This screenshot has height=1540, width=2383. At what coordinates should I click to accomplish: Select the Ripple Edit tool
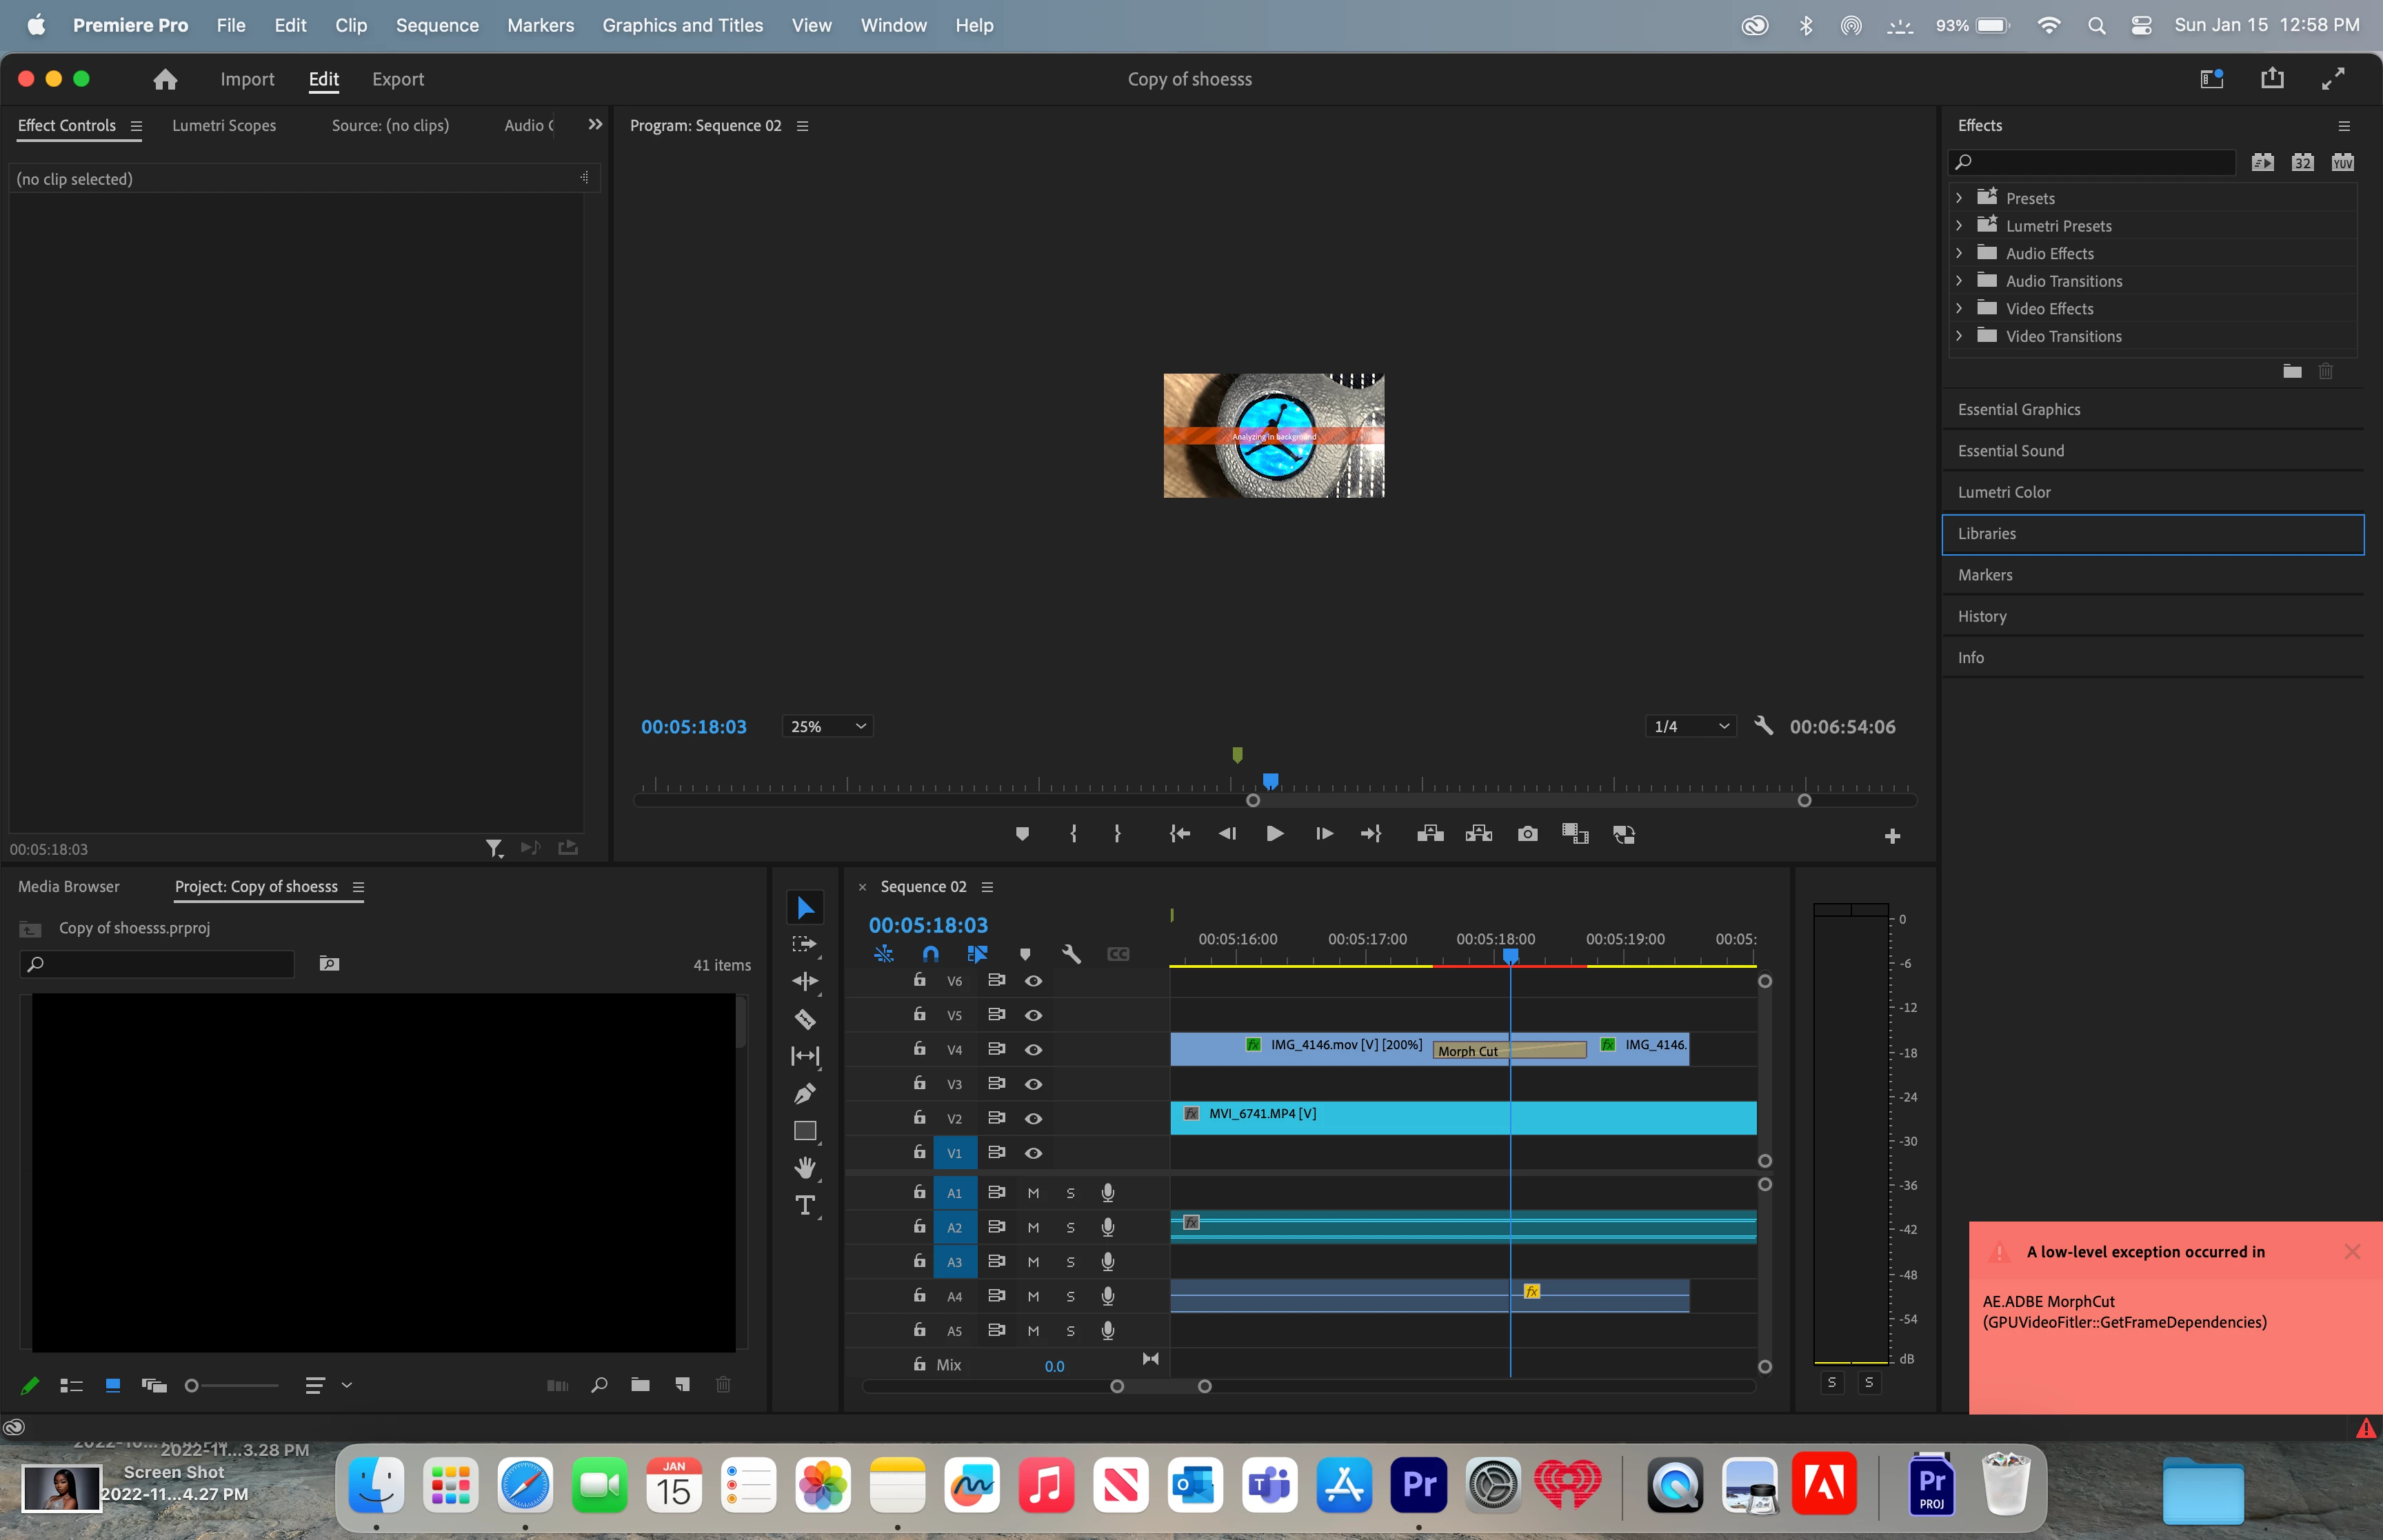point(805,981)
